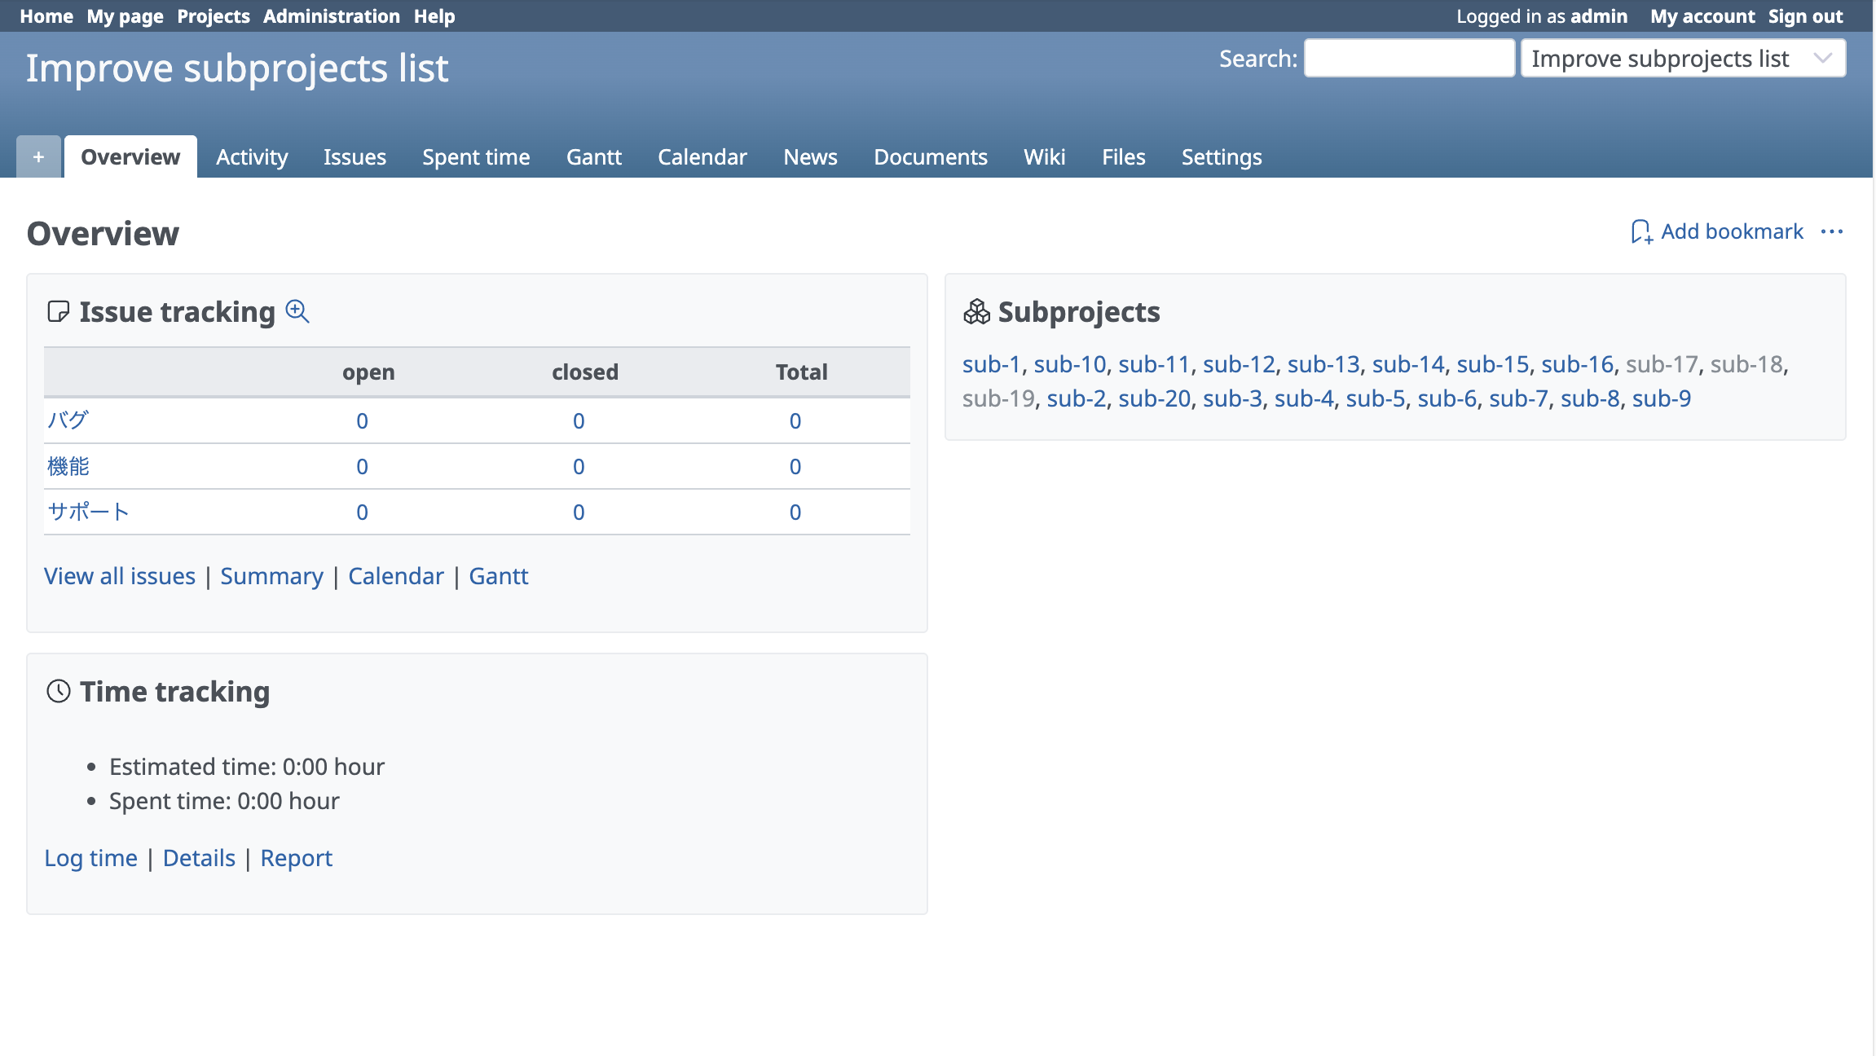Click the plus new-object button
This screenshot has height=1056, width=1876.
pyautogui.click(x=38, y=156)
